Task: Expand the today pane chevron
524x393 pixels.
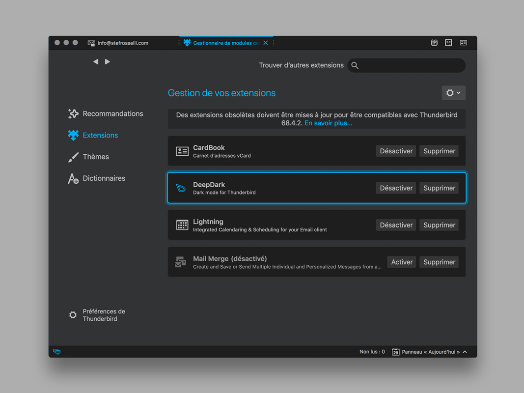Action: 465,352
